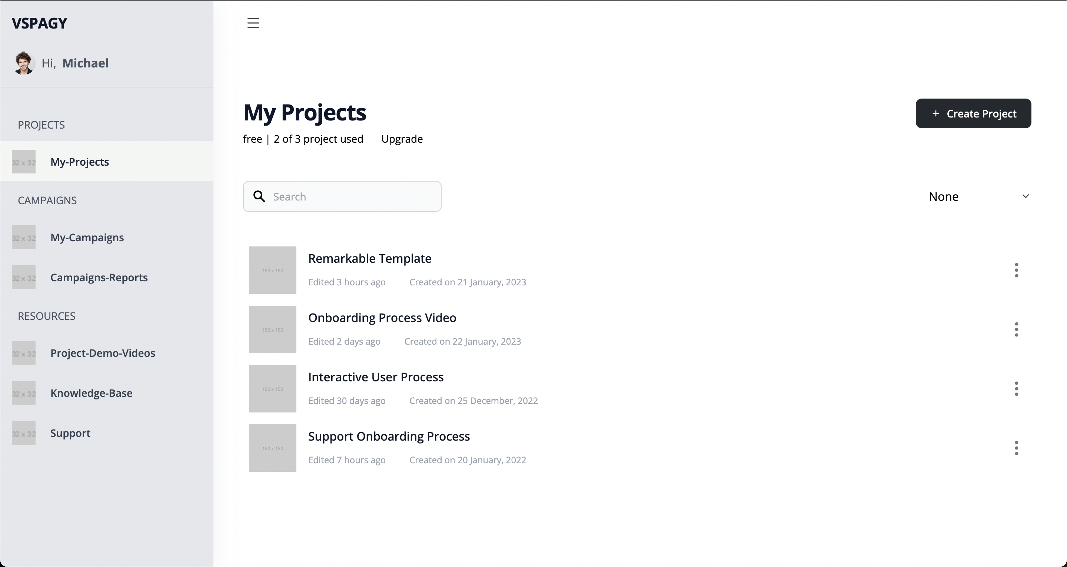Click the My-Campaigns sidebar icon

(23, 237)
